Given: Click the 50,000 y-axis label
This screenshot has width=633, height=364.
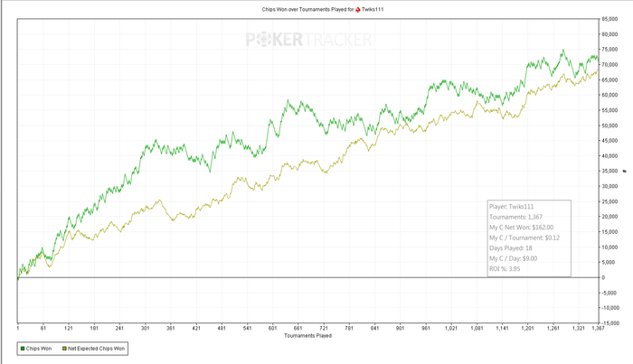Looking at the screenshot, I should (609, 126).
